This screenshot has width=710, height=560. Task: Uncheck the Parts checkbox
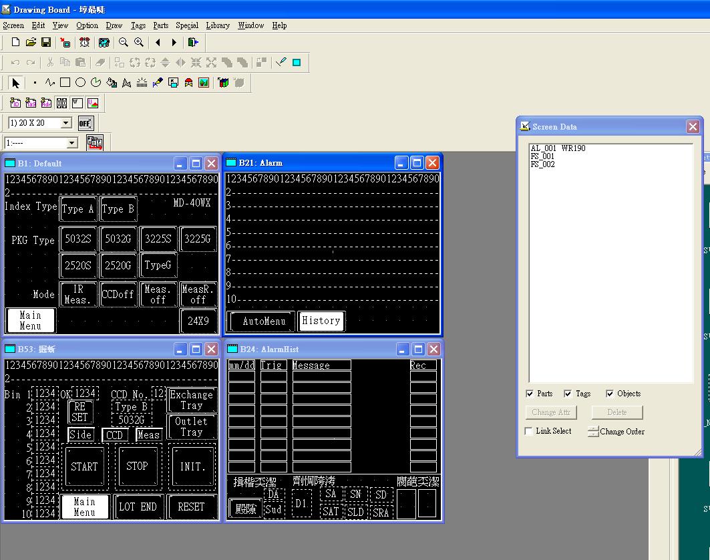(x=530, y=394)
